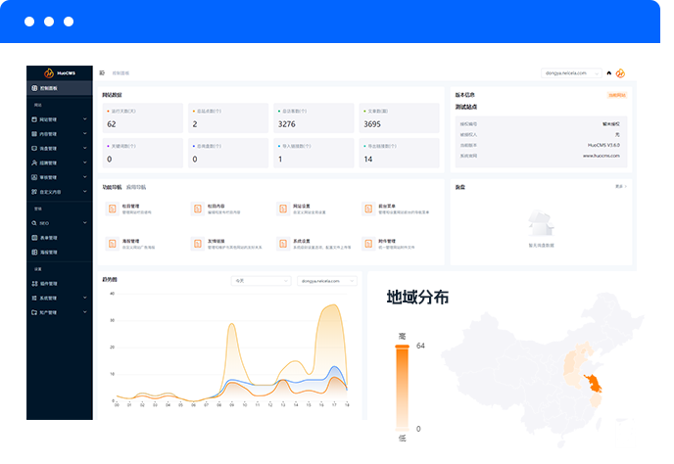Image resolution: width=674 pixels, height=464 pixels.
Task: Expand the 网站管理 menu chevron
Action: pos(84,119)
